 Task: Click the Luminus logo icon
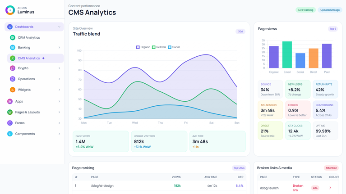tap(10, 10)
